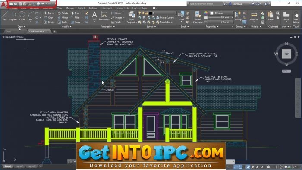The image size is (302, 170).
Task: Expand the Block panel
Action: point(185,27)
